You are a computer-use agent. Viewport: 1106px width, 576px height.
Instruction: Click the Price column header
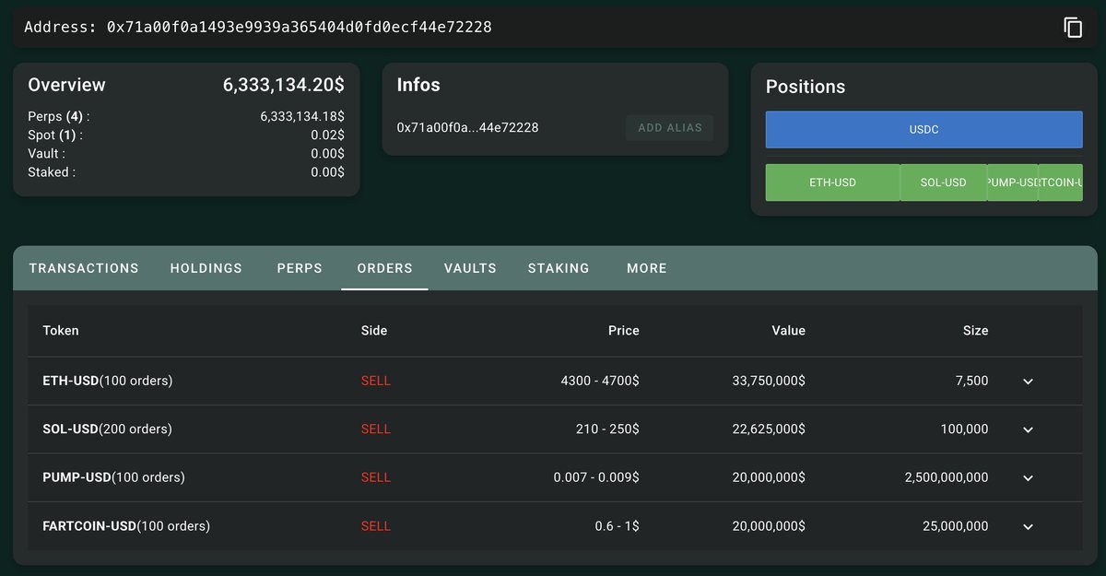pos(623,330)
